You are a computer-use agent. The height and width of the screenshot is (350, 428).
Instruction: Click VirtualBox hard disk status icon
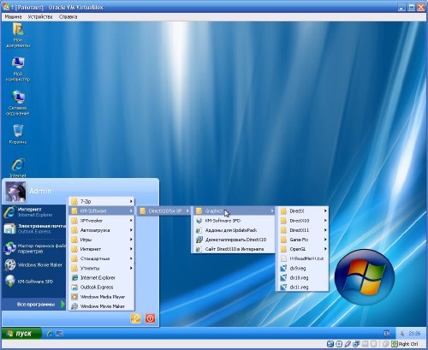(x=330, y=344)
